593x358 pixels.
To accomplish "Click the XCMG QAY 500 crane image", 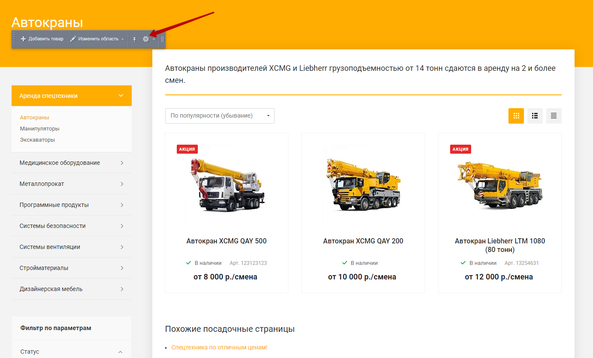I will click(x=227, y=185).
